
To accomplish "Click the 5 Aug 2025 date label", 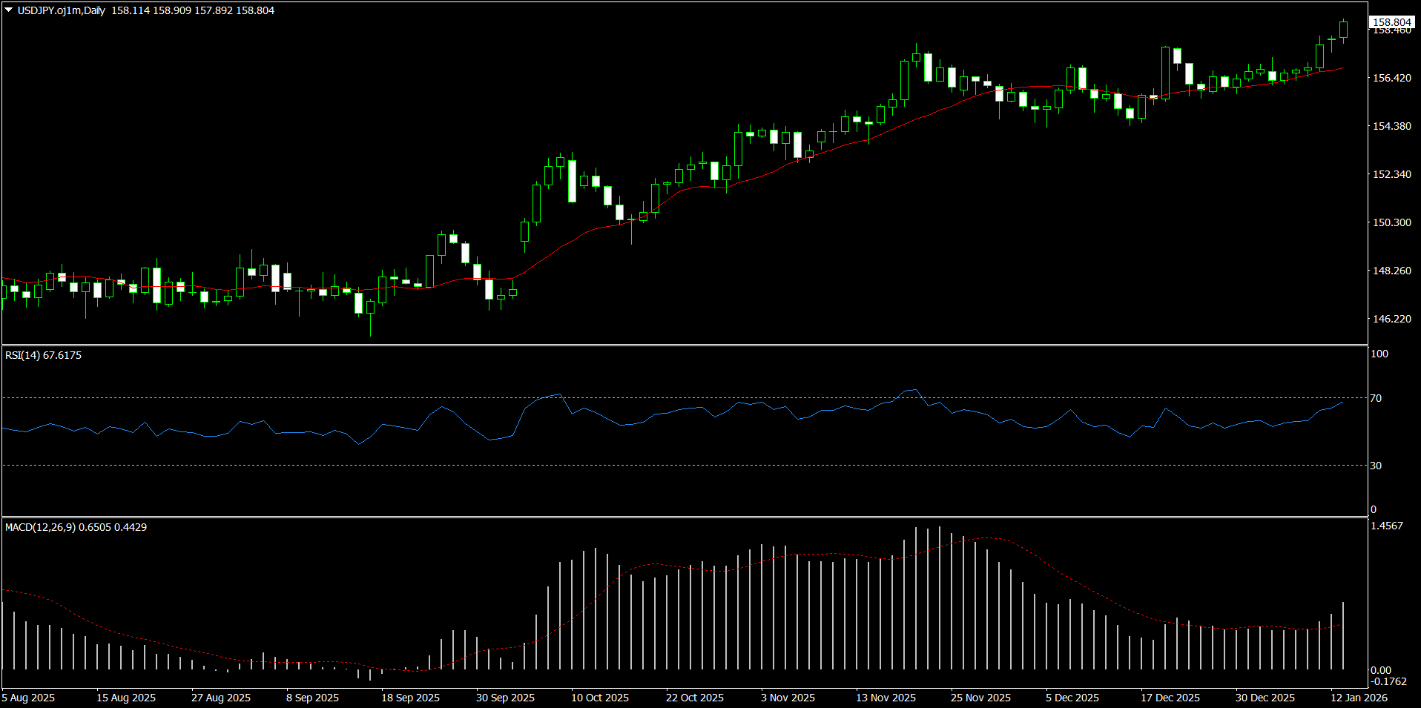I will click(x=28, y=698).
